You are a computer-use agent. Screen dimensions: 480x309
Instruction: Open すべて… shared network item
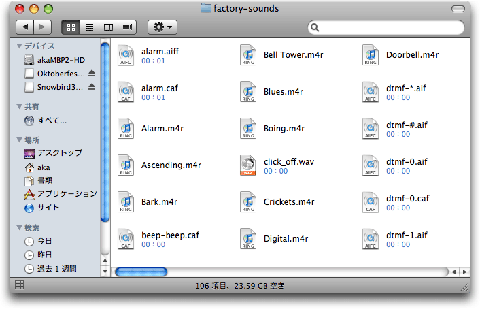46,120
